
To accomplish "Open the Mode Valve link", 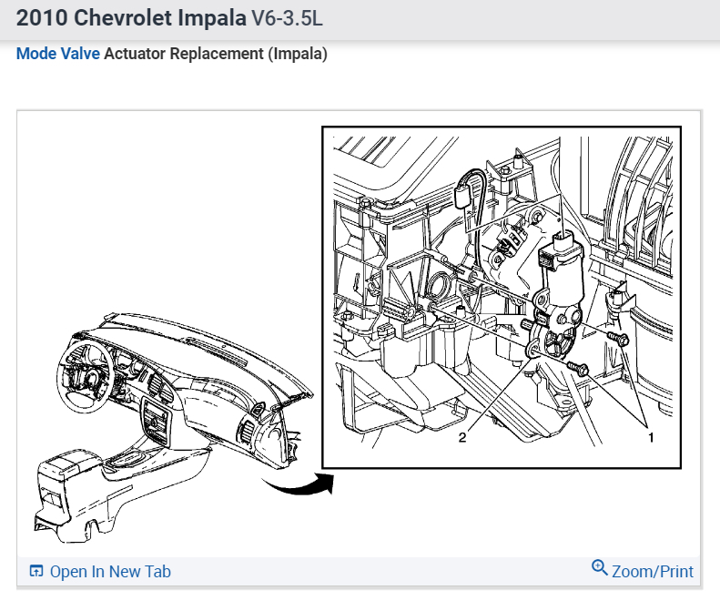I will (58, 54).
